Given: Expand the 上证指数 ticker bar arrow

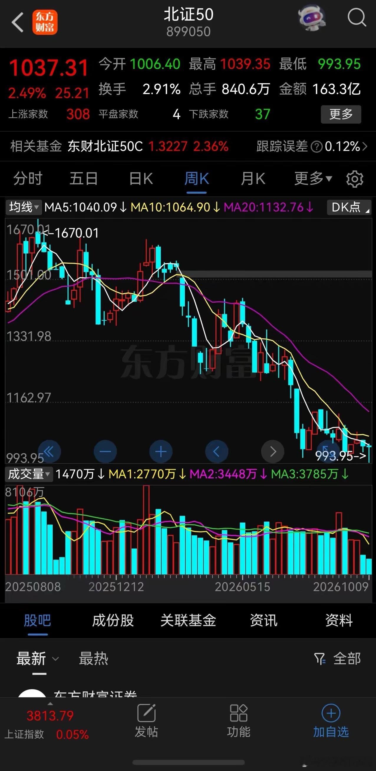Looking at the screenshot, I should [50, 704].
